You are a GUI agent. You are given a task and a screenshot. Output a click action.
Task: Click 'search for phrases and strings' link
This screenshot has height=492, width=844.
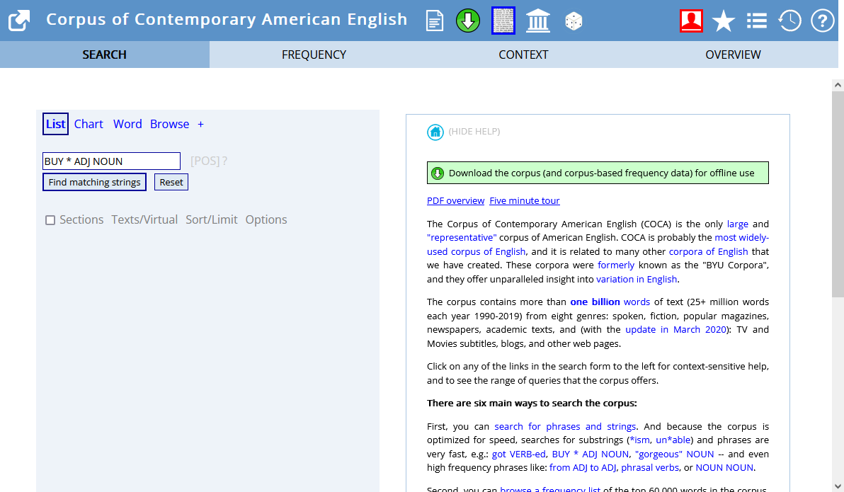565,426
